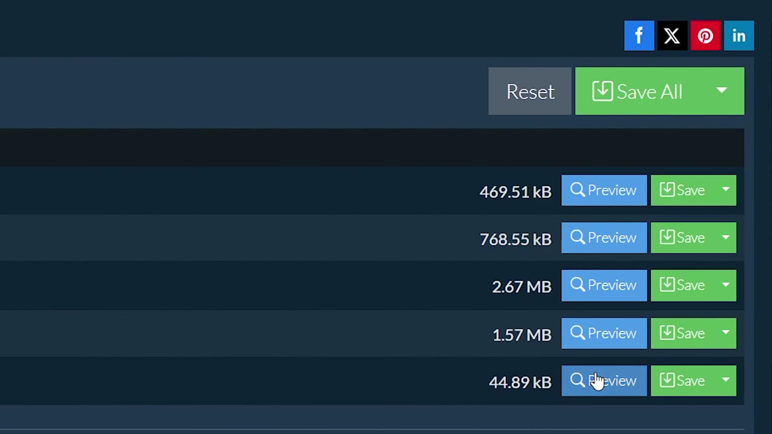This screenshot has width=772, height=434.
Task: Preview the 1.57 MB file
Action: (x=604, y=333)
